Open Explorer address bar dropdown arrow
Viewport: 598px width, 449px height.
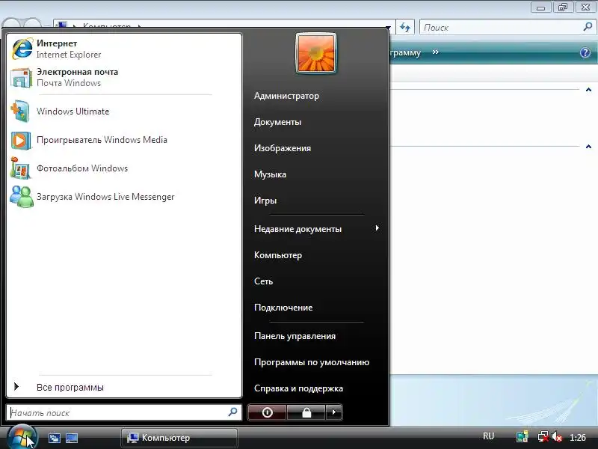pyautogui.click(x=389, y=28)
